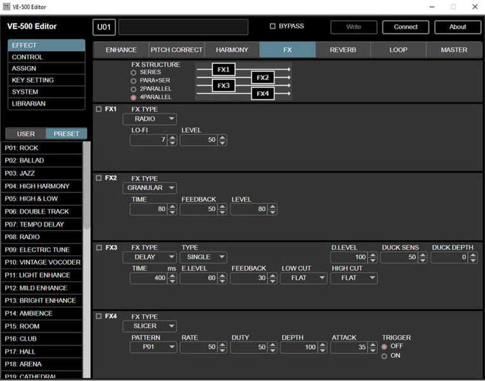Click the FX1 block in the structure diagram
The image size is (485, 381).
pyautogui.click(x=223, y=69)
